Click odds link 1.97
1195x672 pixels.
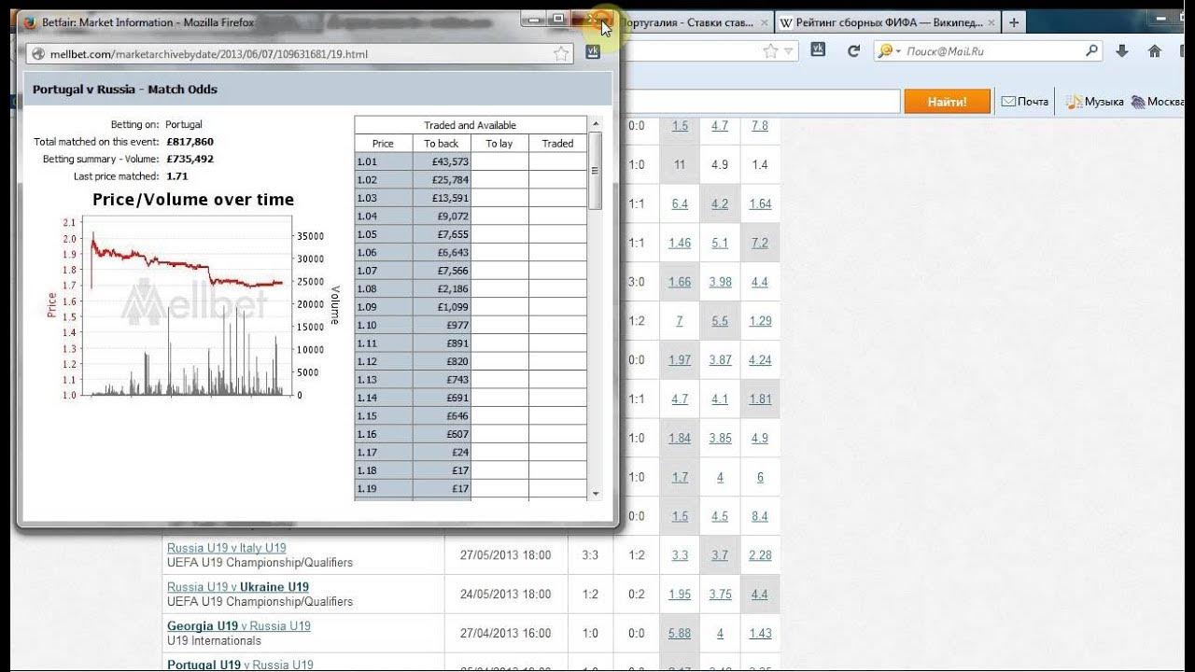tap(680, 360)
